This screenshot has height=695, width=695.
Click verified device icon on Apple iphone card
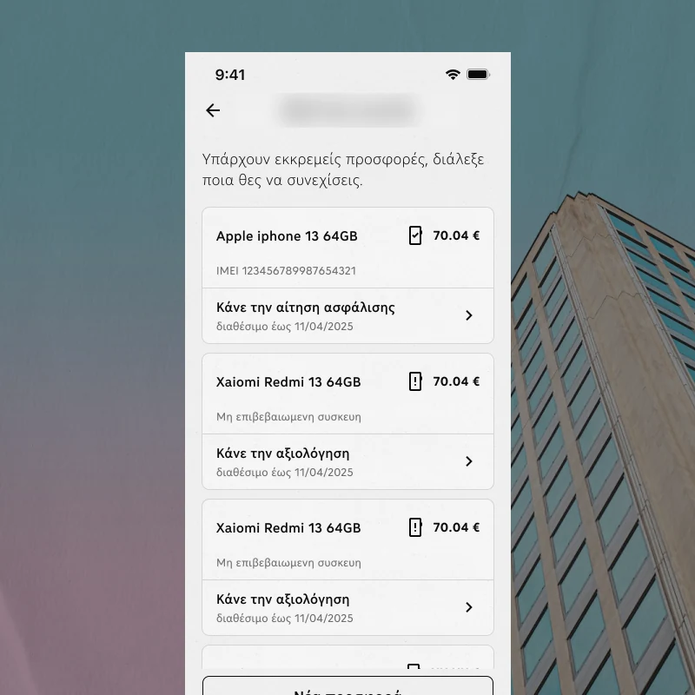415,235
